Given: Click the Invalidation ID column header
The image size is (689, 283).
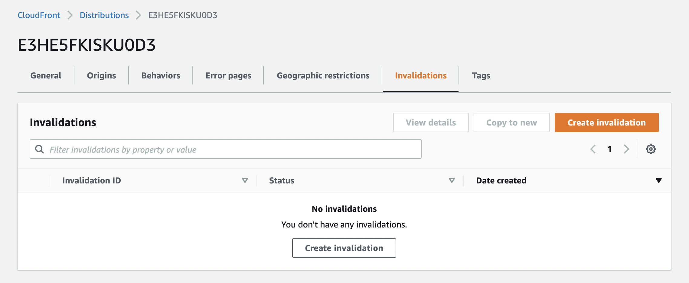Looking at the screenshot, I should pyautogui.click(x=92, y=180).
